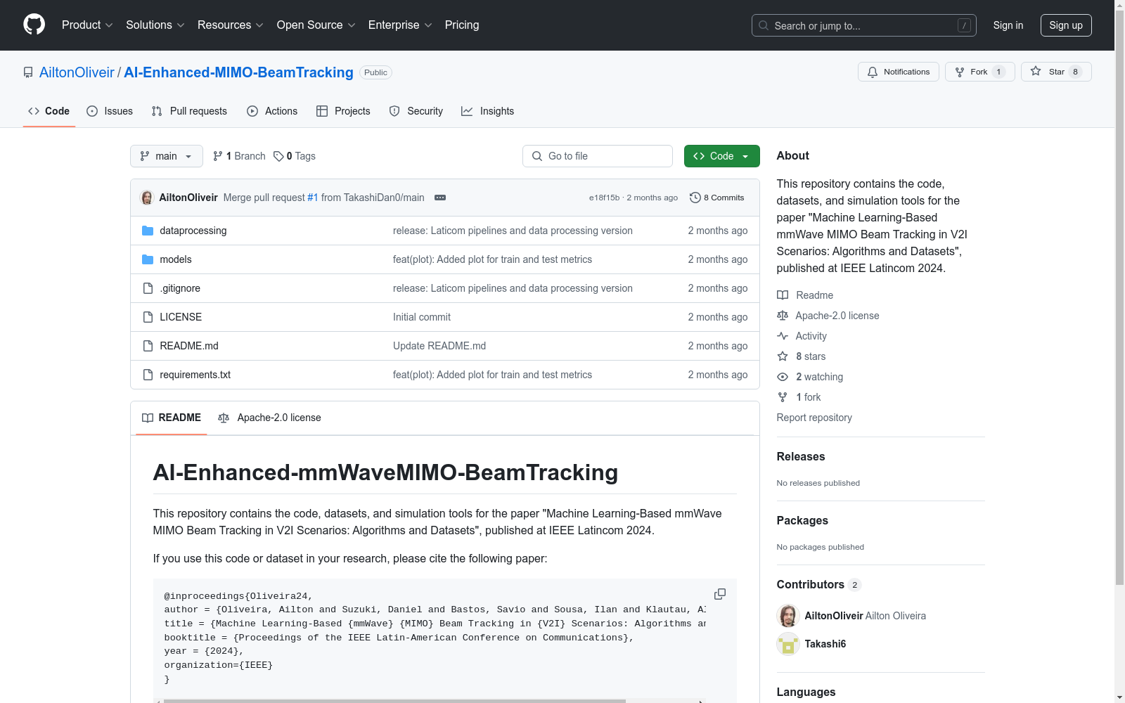Expand the Open Source menu
The width and height of the screenshot is (1125, 703).
[316, 25]
